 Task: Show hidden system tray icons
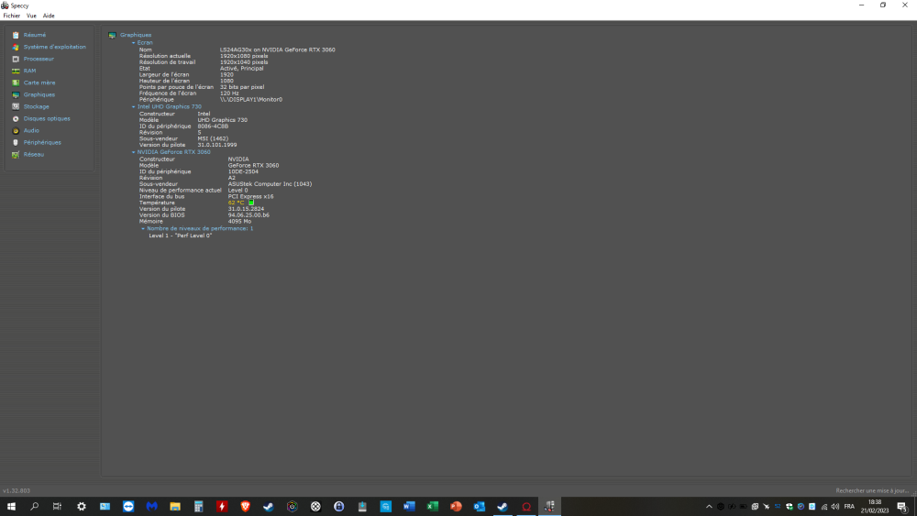pyautogui.click(x=709, y=507)
